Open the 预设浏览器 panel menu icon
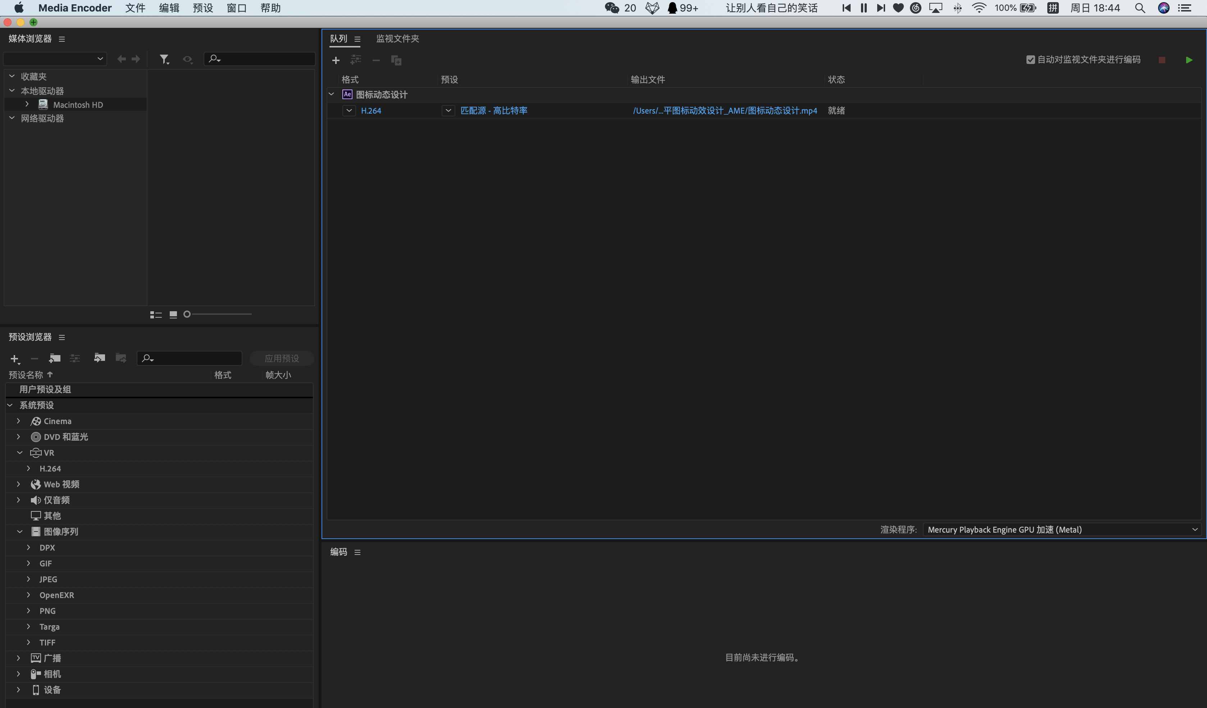This screenshot has height=708, width=1207. pos(62,337)
